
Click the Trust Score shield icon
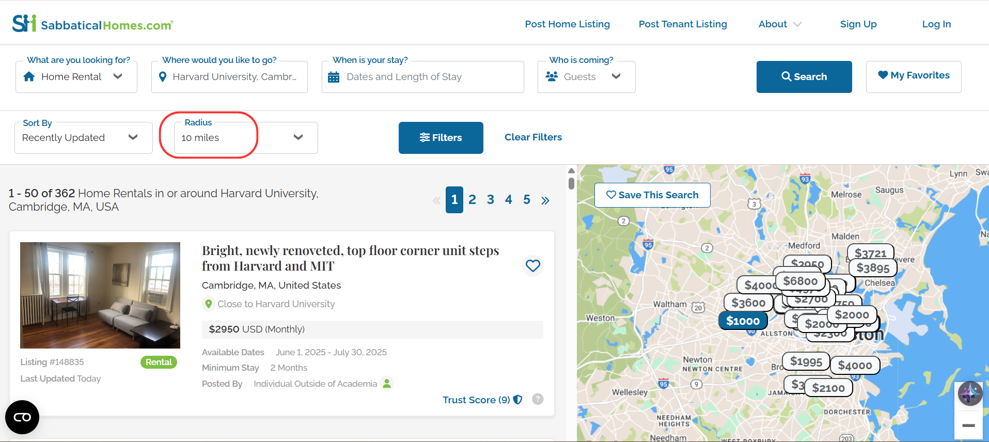click(517, 400)
